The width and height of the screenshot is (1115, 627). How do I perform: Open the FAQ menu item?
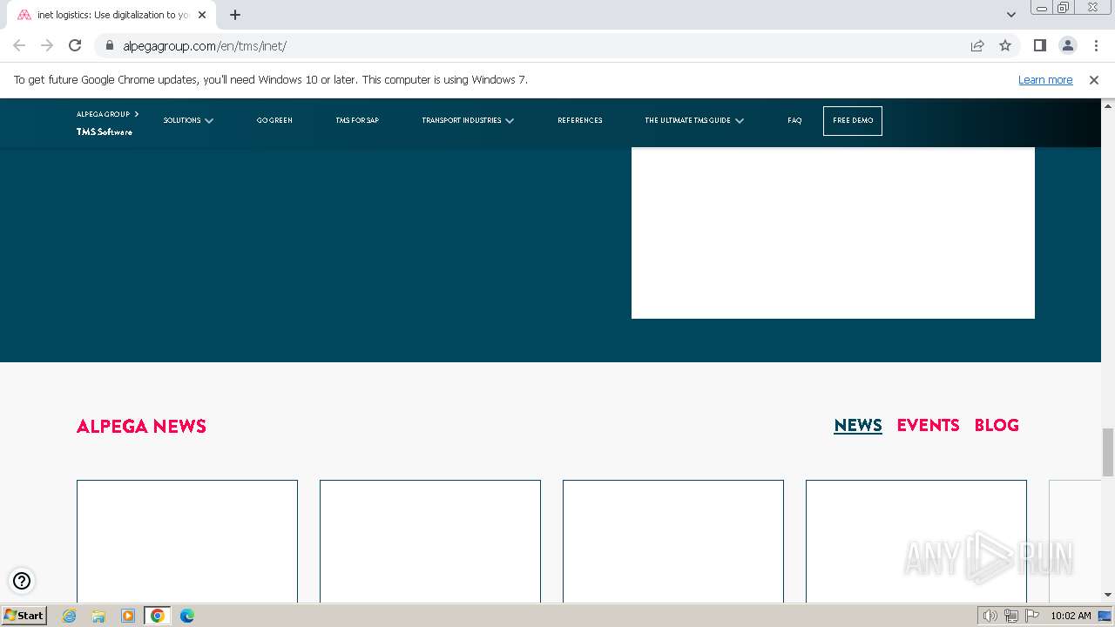(x=794, y=120)
